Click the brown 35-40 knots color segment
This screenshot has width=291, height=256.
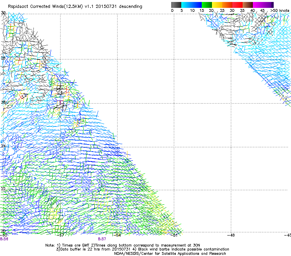[x=248, y=5]
